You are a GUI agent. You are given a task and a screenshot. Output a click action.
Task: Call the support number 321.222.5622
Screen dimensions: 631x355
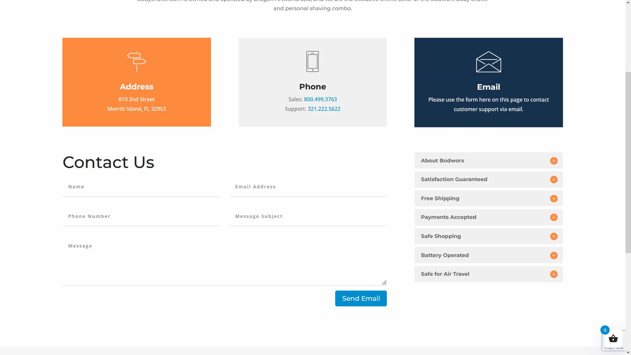click(324, 109)
